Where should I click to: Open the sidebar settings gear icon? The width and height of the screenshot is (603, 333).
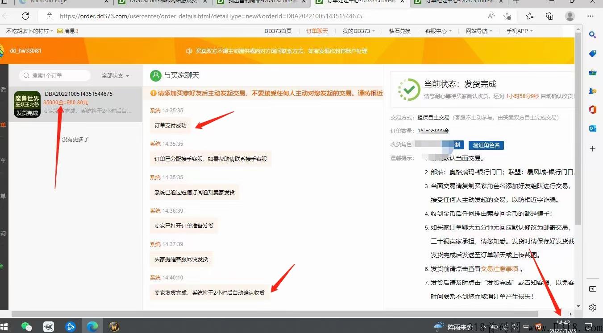click(x=593, y=307)
